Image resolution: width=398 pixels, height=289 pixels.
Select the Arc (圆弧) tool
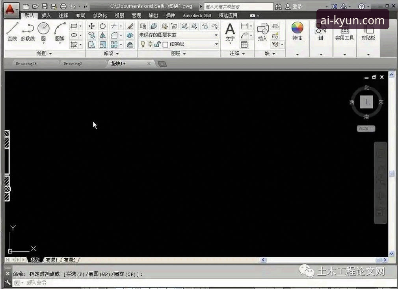(60, 31)
